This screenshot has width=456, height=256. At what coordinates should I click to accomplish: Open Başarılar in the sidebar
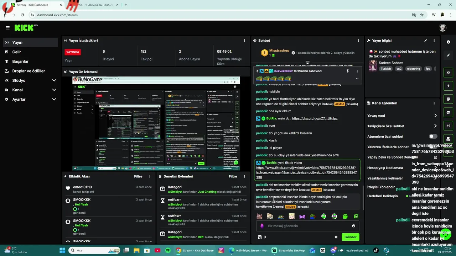point(30,62)
